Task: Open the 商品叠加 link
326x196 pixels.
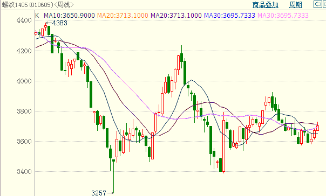Action: coord(266,5)
